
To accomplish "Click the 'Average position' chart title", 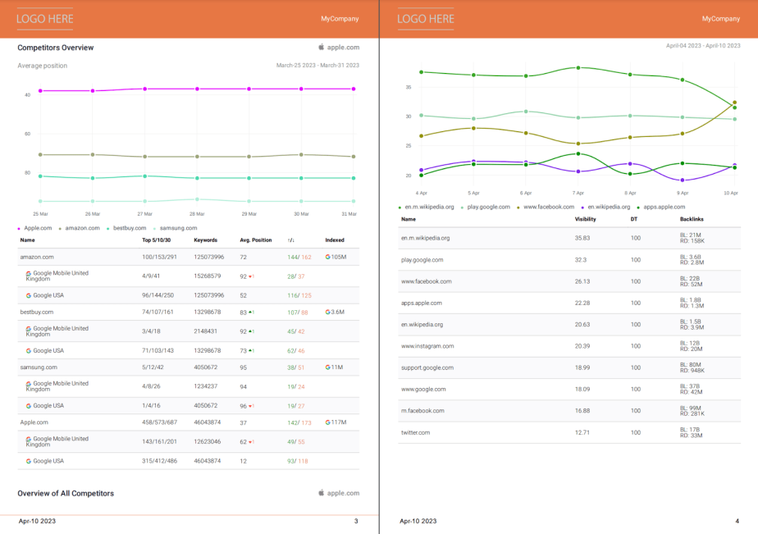I will click(x=43, y=66).
